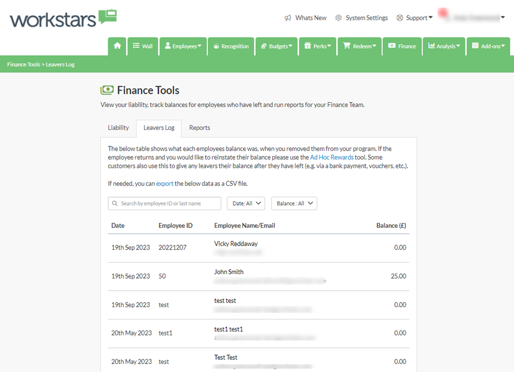Open the Recognition section

pyautogui.click(x=231, y=46)
